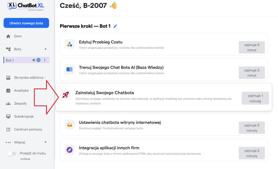
Task: Click the zajmuje 1 minutę button
Action: [x=255, y=98]
